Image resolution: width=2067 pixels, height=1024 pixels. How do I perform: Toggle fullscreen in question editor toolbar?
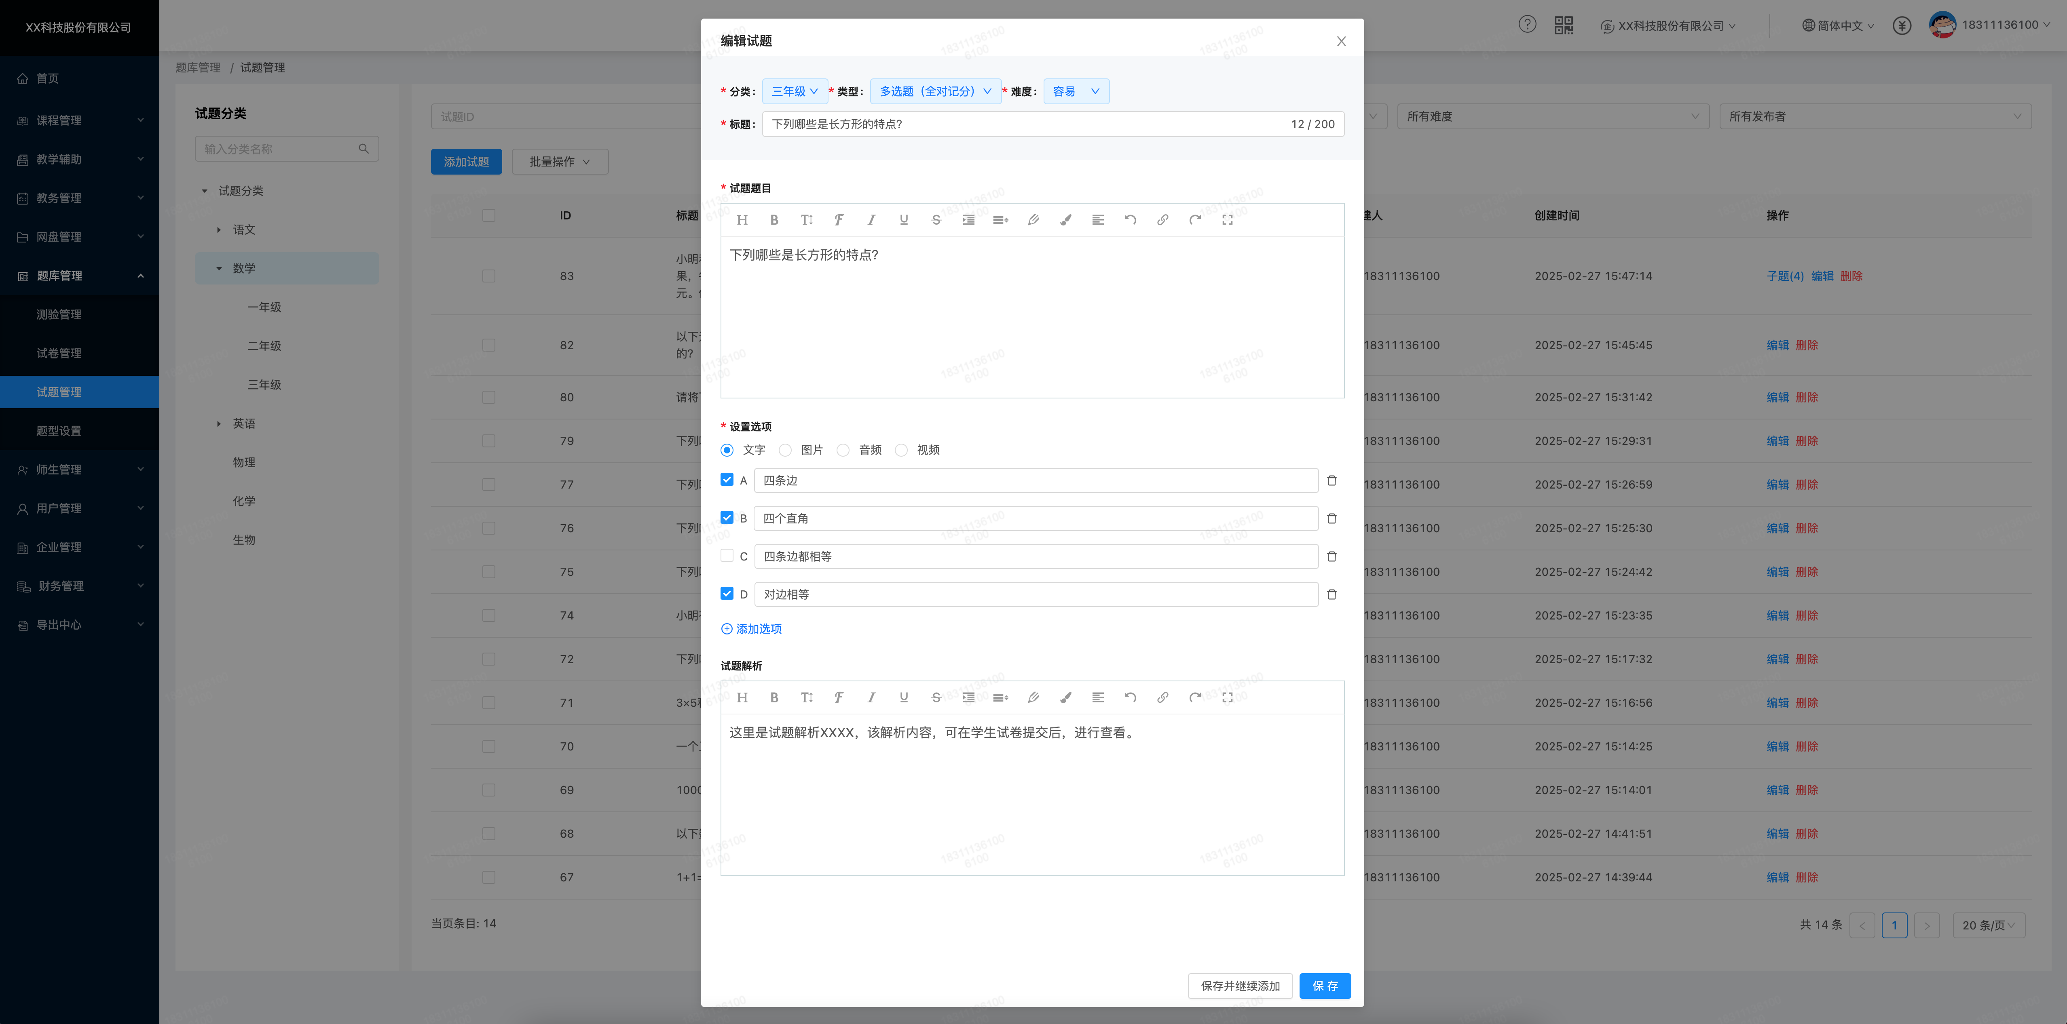tap(1227, 220)
